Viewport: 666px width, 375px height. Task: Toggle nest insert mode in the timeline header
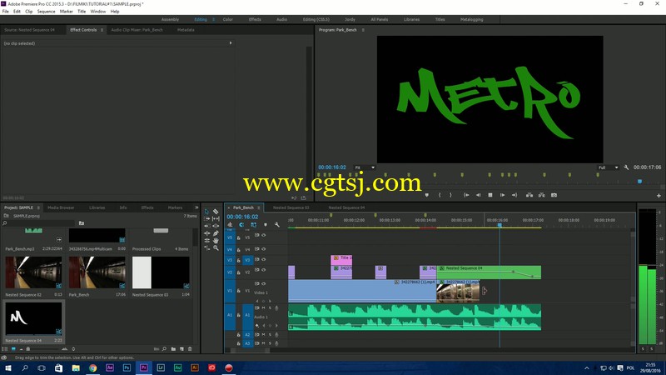tap(230, 225)
